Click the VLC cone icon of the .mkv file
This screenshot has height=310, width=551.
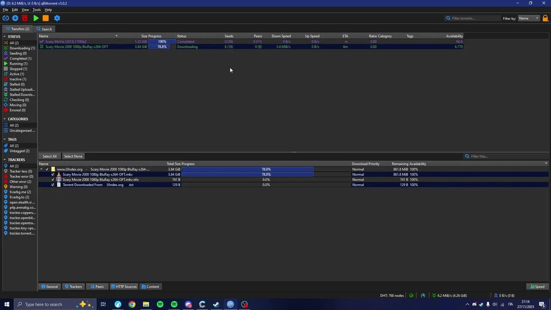click(59, 174)
